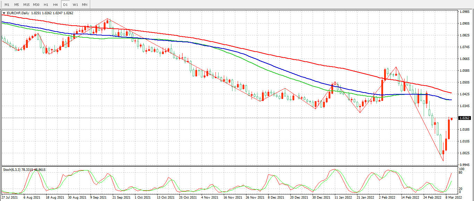The image size is (474, 201).
Task: Change chart to the H1 timeframe
Action: pos(46,5)
